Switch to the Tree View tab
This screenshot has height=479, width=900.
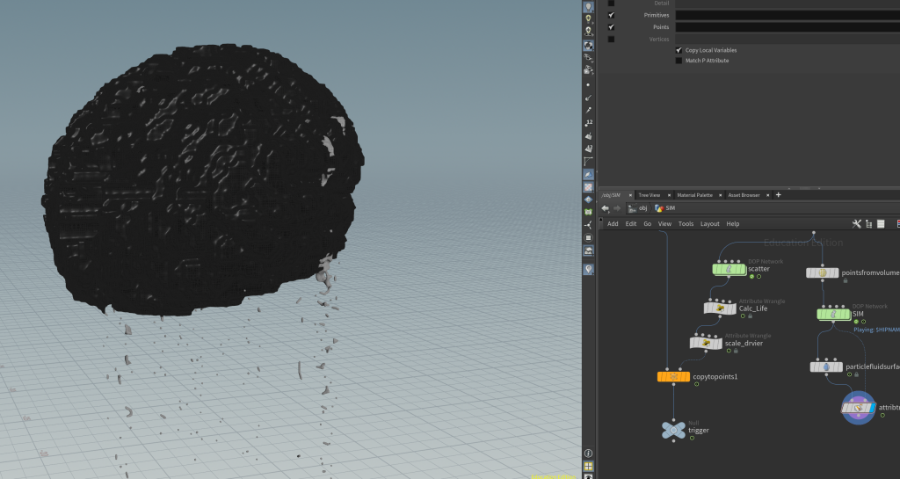(x=649, y=195)
